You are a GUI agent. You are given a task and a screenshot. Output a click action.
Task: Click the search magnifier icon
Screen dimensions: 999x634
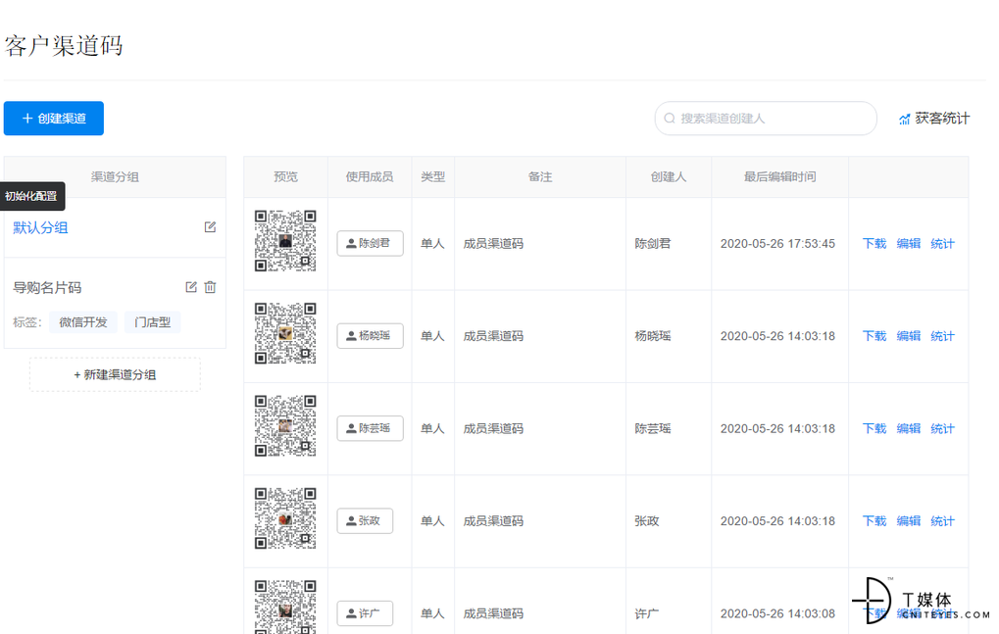click(x=670, y=119)
